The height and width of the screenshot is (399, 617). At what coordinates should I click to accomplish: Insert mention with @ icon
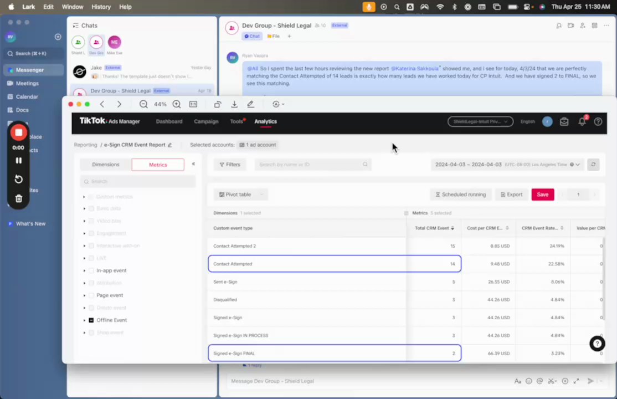tap(540, 381)
